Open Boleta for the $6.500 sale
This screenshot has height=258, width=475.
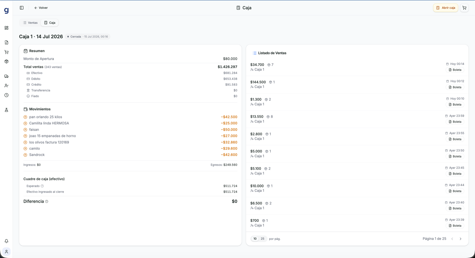pyautogui.click(x=455, y=209)
